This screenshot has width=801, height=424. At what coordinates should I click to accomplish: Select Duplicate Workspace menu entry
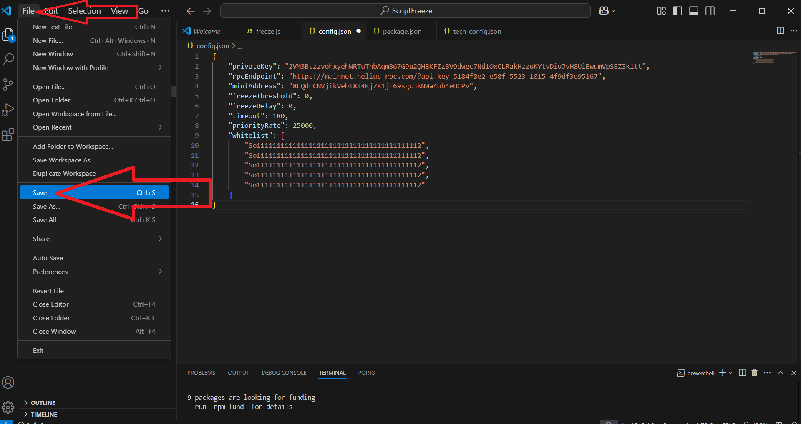[94, 173]
